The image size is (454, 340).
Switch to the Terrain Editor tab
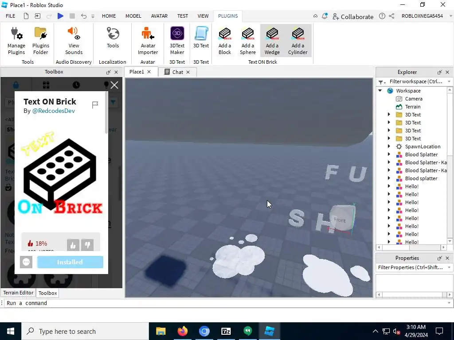(x=18, y=293)
